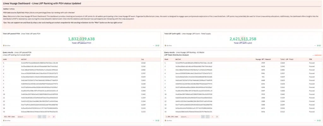Sort right table by Total LXP Final column
The width and height of the screenshot is (323, 126).
coord(287,59)
